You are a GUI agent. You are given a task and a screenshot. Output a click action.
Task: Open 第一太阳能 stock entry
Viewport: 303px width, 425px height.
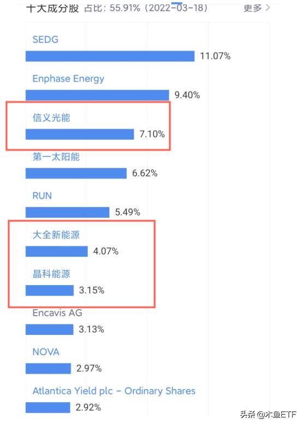click(56, 157)
